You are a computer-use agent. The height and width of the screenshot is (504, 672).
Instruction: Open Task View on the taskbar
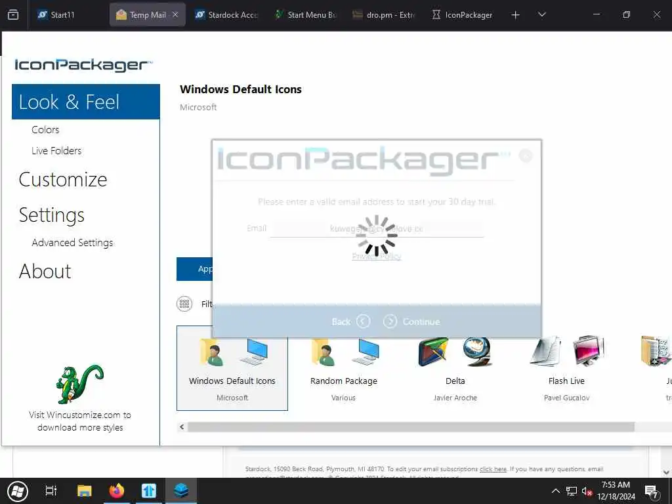click(51, 491)
